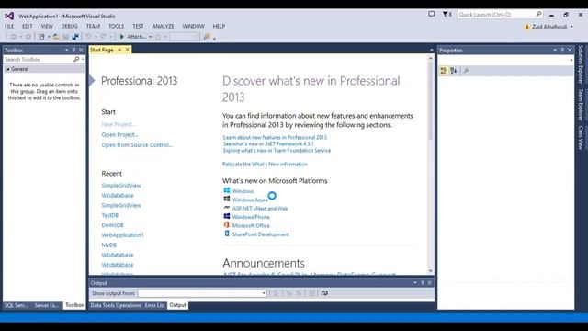Click the Undo toolbar icon
The height and width of the screenshot is (331, 588).
tap(88, 37)
